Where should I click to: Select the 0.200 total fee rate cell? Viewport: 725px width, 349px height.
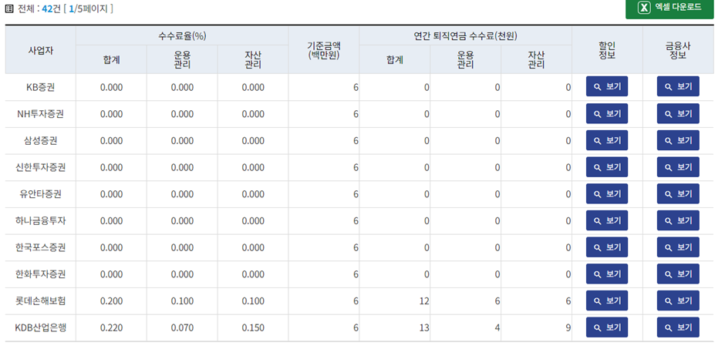tap(111, 301)
